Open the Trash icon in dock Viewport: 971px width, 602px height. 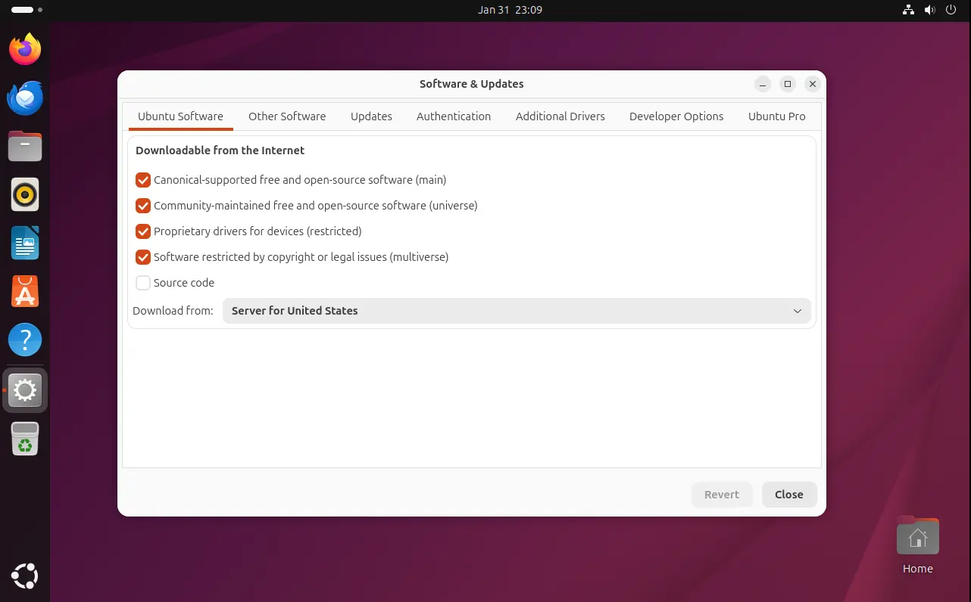click(25, 439)
